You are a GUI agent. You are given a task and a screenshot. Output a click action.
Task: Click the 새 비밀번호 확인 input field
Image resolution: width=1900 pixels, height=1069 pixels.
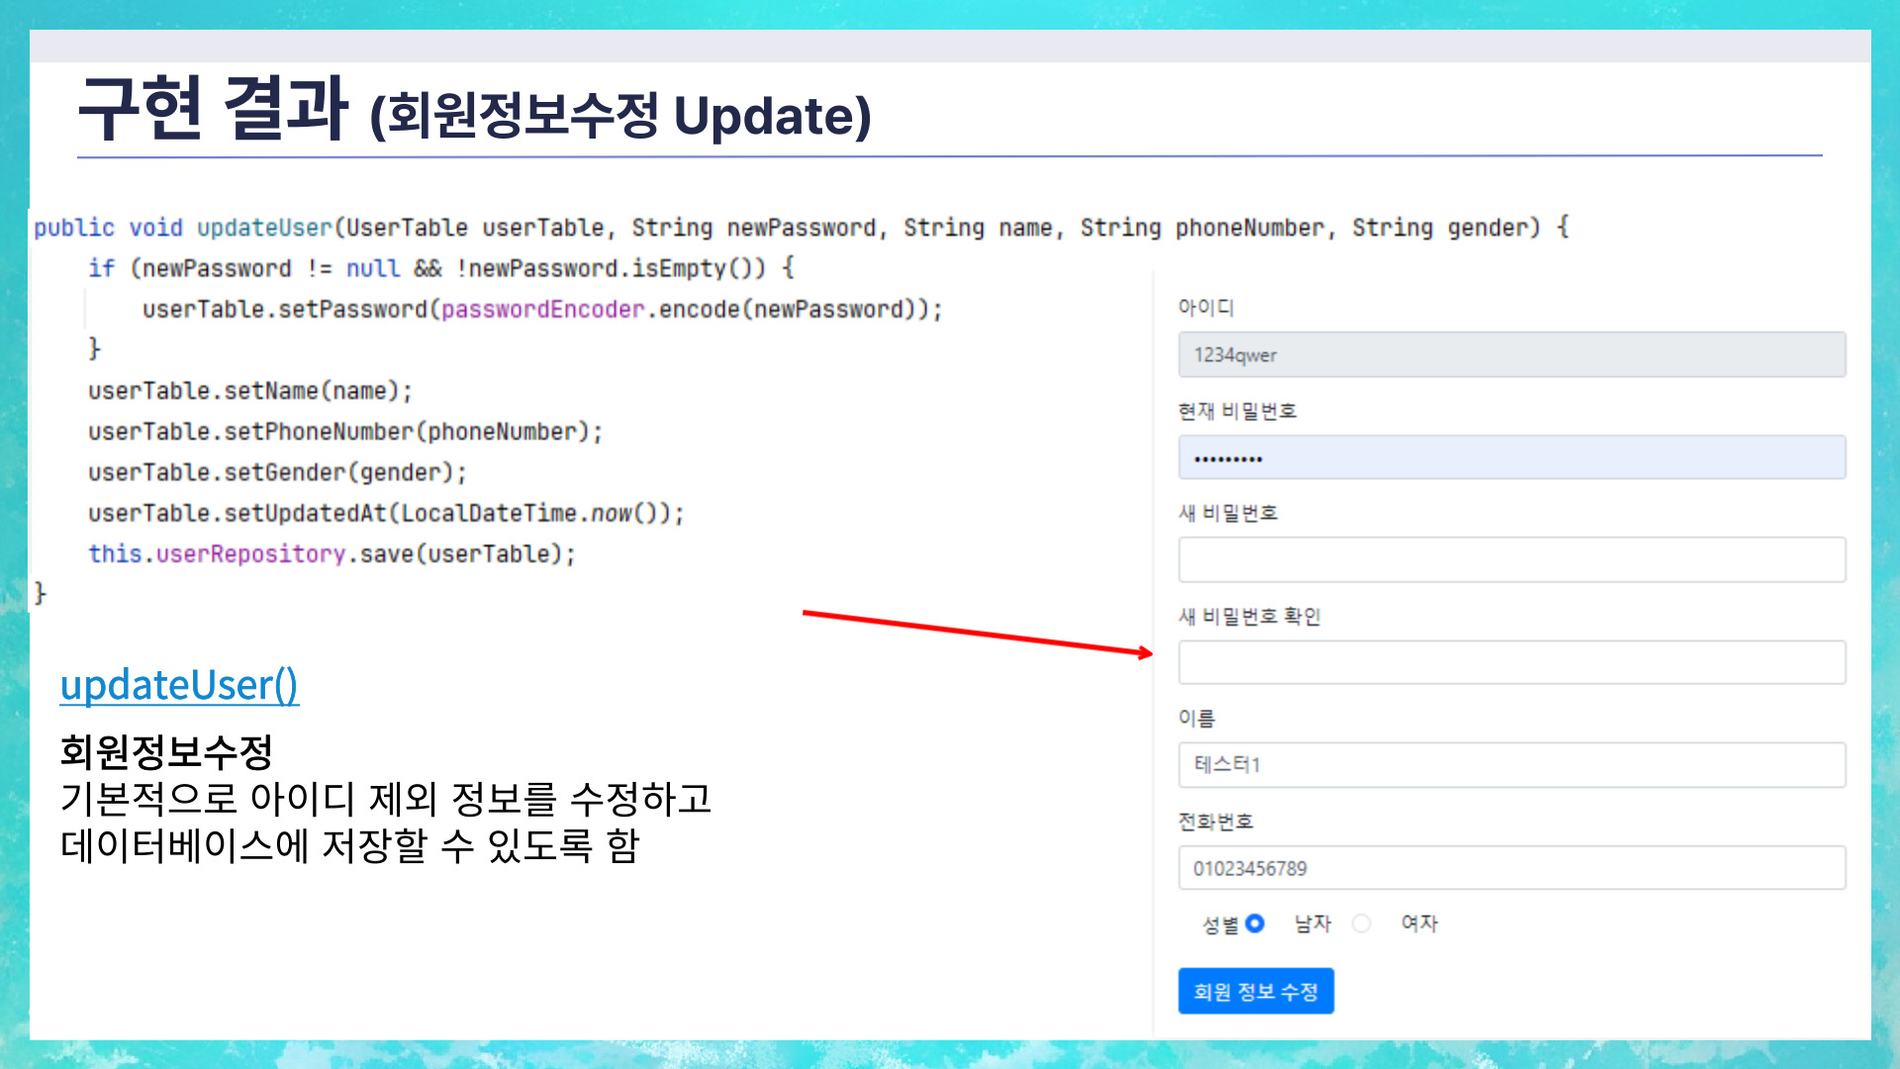point(1511,662)
